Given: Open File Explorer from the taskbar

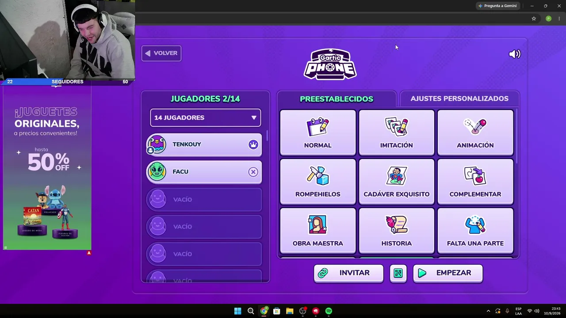Looking at the screenshot, I should 290,311.
